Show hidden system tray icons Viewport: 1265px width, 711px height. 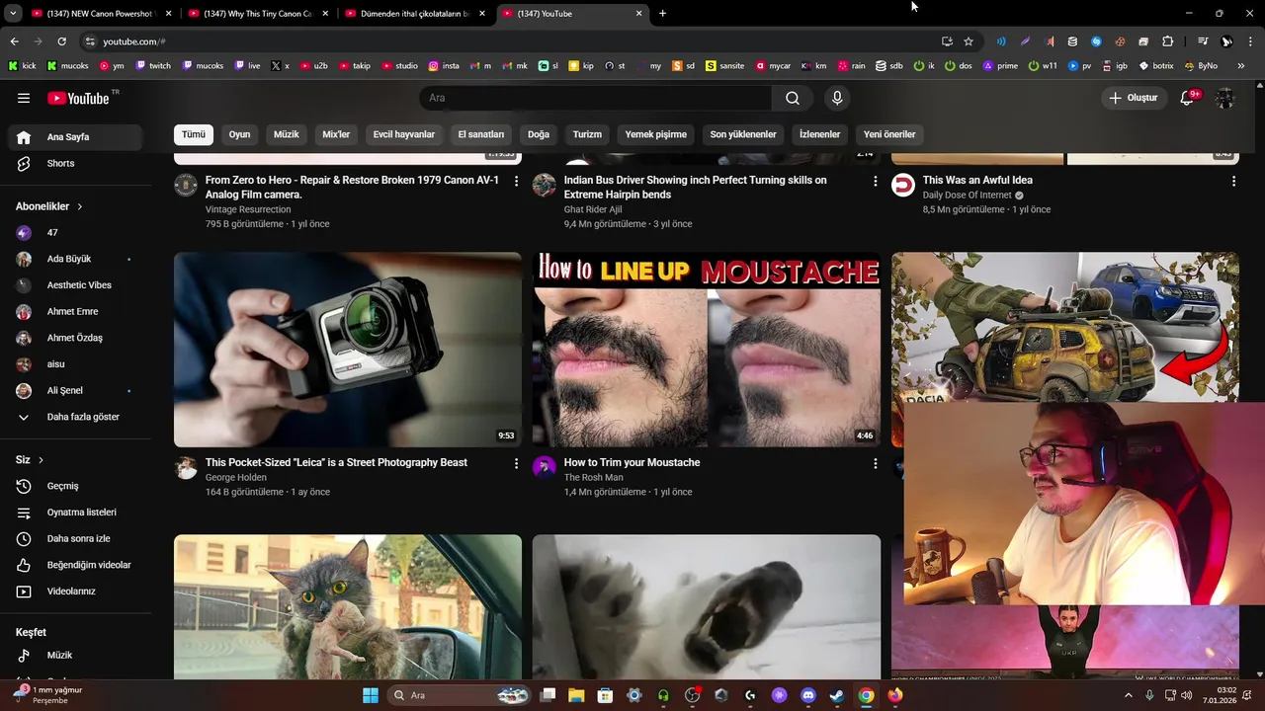1129,695
